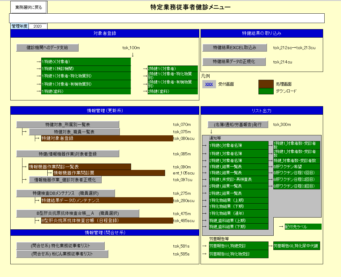Download B肝ワクチン日程(2回目)
341x277 pixels.
(297, 179)
